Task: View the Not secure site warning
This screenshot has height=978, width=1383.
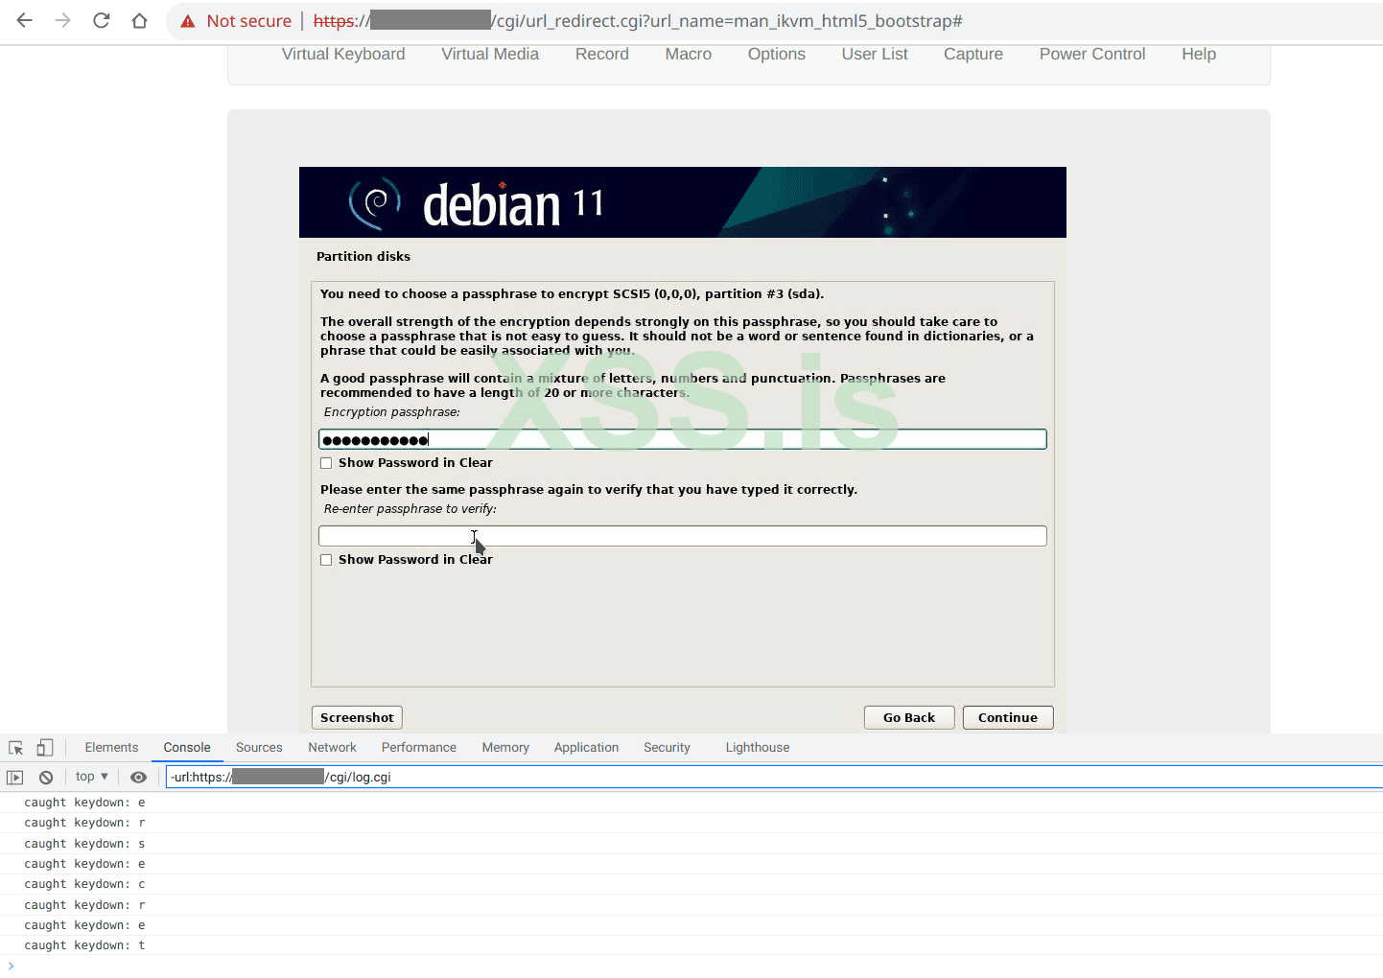Action: [236, 21]
